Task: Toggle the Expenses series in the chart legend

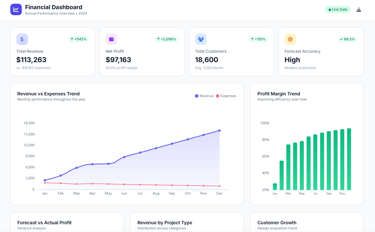Action: [226, 96]
